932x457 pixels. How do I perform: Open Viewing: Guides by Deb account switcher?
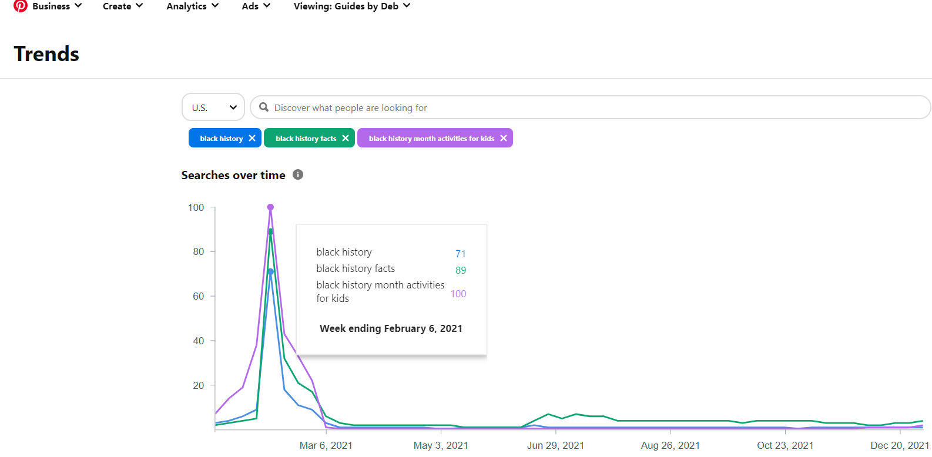click(x=352, y=6)
